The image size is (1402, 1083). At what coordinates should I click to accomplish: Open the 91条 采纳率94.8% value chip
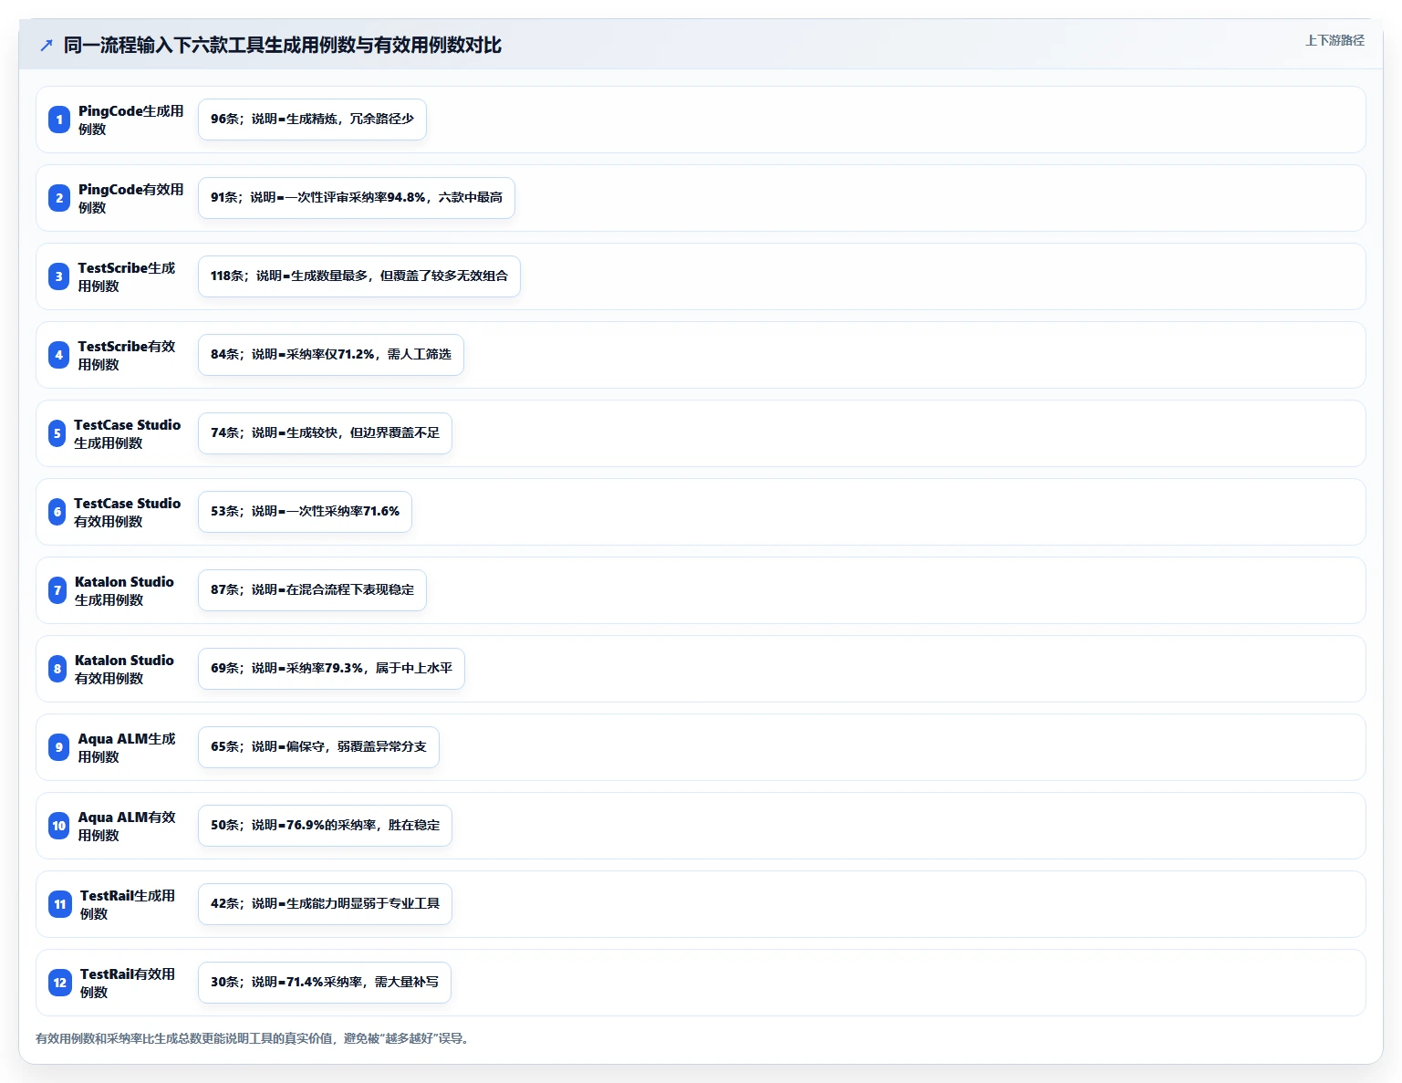[x=357, y=198]
